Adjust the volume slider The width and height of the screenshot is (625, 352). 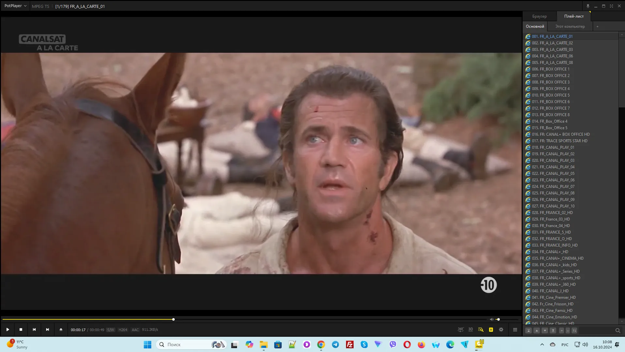(x=507, y=319)
